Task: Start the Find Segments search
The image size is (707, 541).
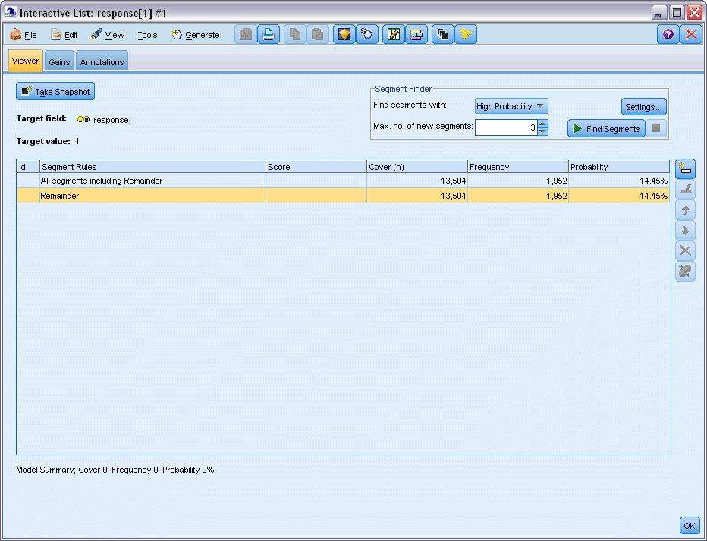Action: (x=606, y=128)
